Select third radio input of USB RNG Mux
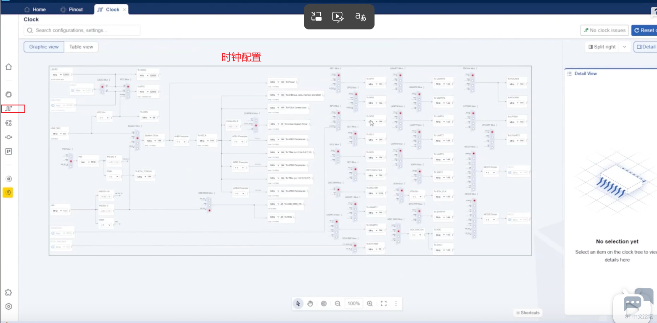This screenshot has height=323, width=657. click(x=209, y=210)
